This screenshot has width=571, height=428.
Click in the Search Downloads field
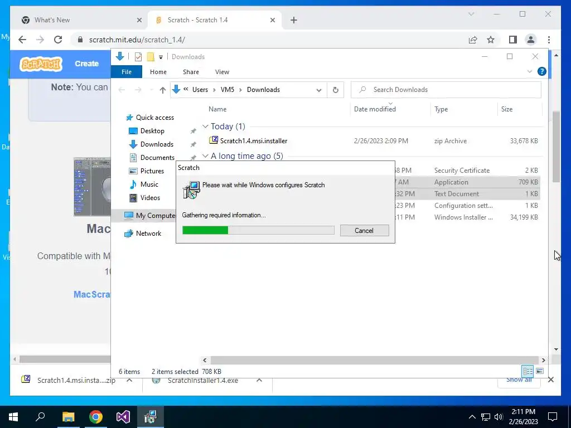(x=446, y=90)
